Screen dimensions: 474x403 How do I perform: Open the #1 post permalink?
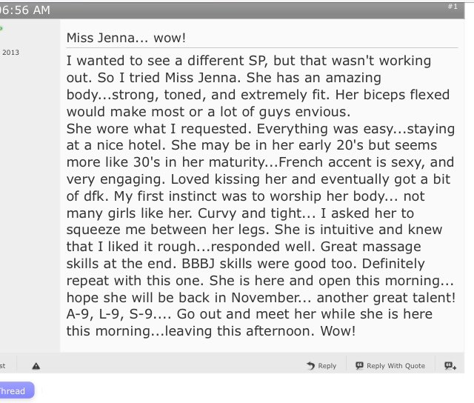tap(453, 7)
